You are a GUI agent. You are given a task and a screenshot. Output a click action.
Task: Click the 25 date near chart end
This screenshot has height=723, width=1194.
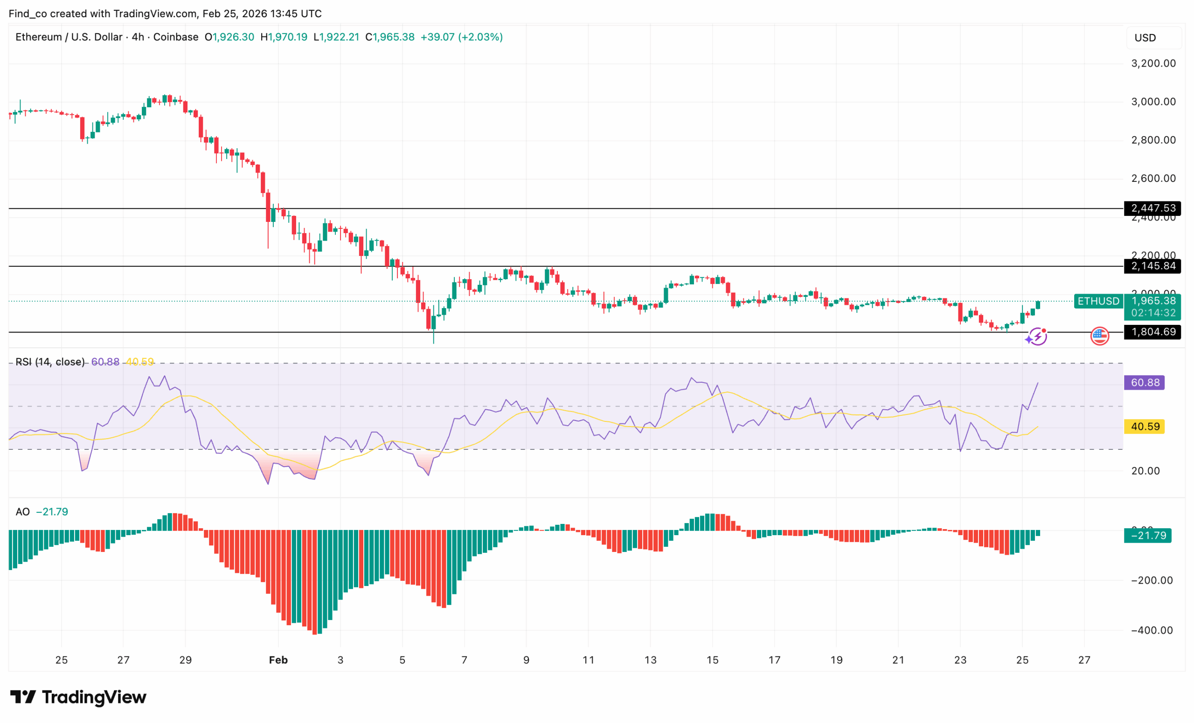pyautogui.click(x=1022, y=660)
